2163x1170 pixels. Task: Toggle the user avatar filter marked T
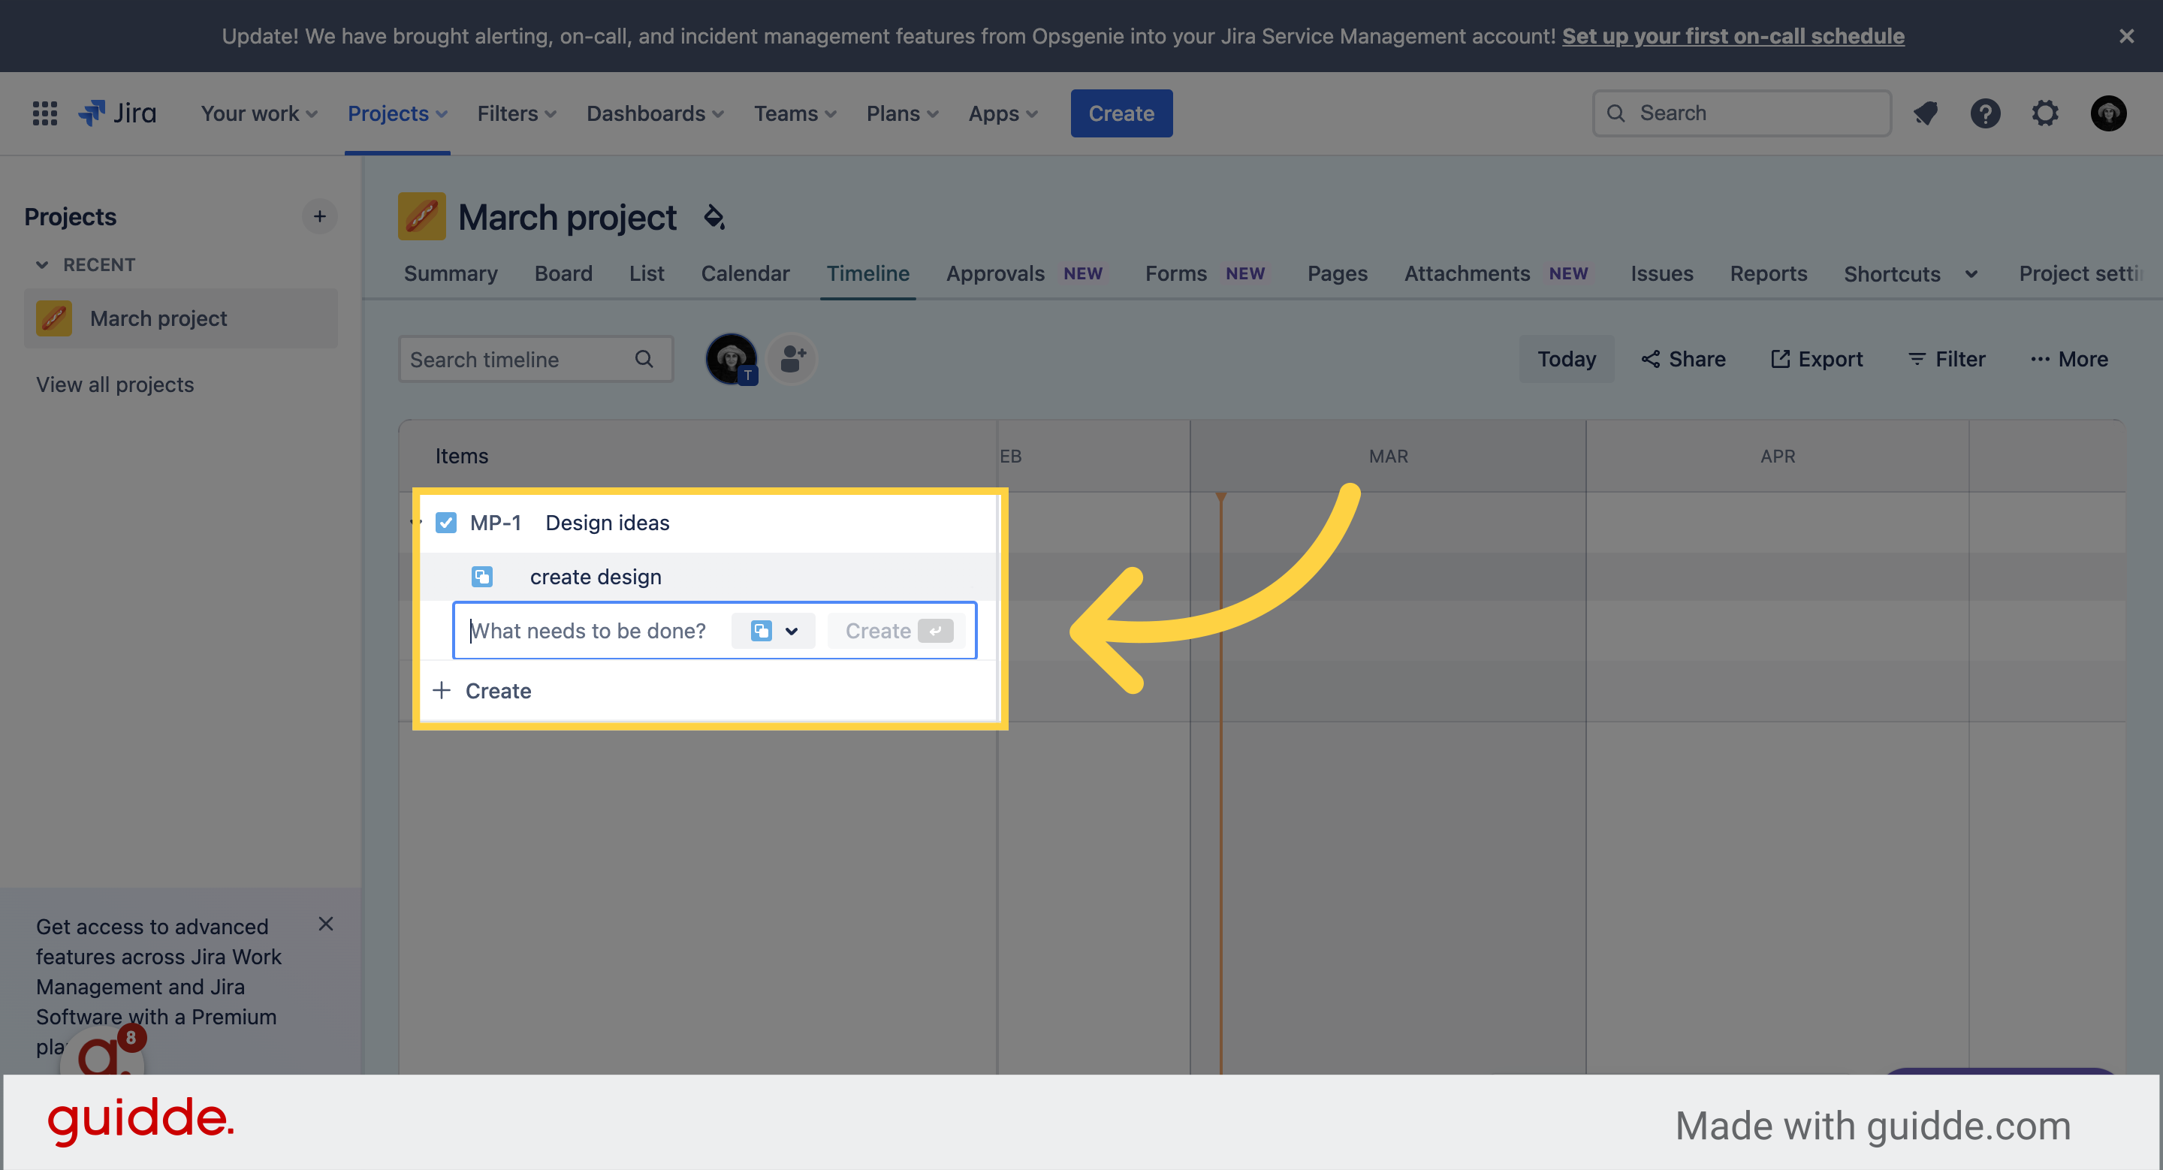[x=731, y=358]
